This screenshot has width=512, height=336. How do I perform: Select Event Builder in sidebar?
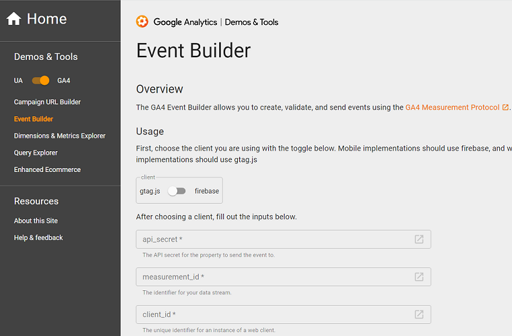pyautogui.click(x=34, y=119)
